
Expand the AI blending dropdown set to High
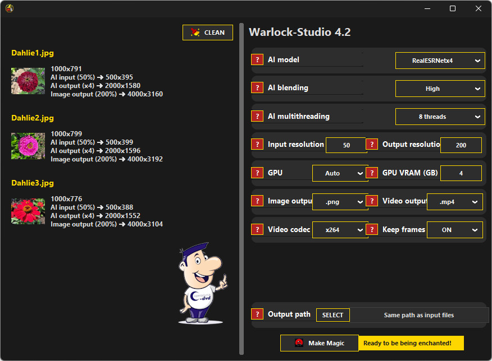[x=440, y=89]
